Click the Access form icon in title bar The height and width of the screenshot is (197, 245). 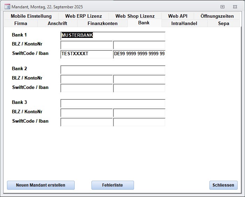pos(7,7)
